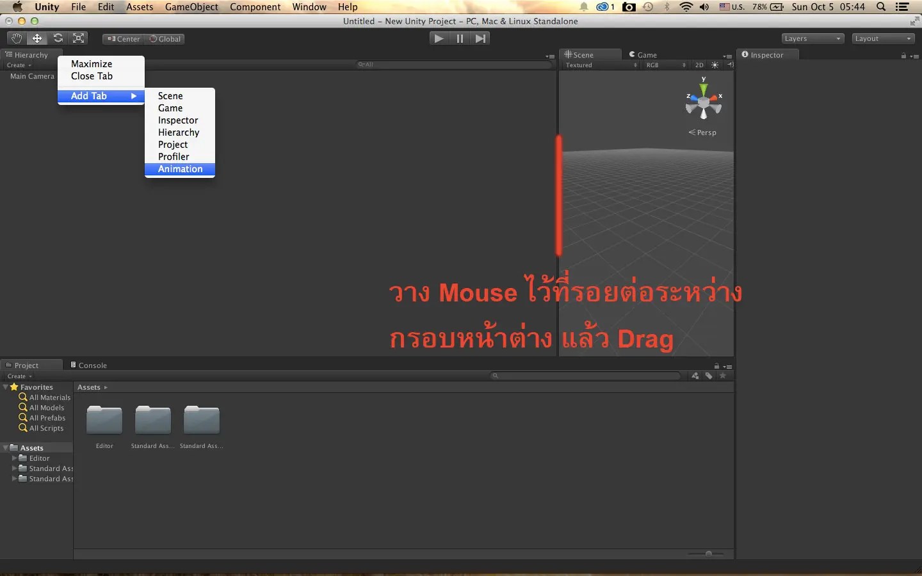
Task: Toggle 2D mode in Scene view
Action: coord(699,65)
